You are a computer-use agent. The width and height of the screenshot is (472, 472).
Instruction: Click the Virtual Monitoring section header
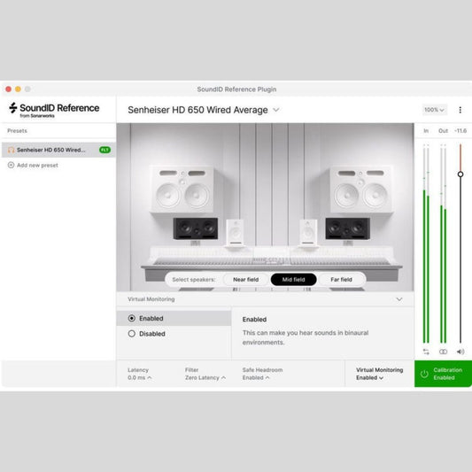(x=265, y=299)
